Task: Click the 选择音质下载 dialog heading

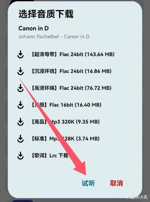Action: tap(46, 14)
